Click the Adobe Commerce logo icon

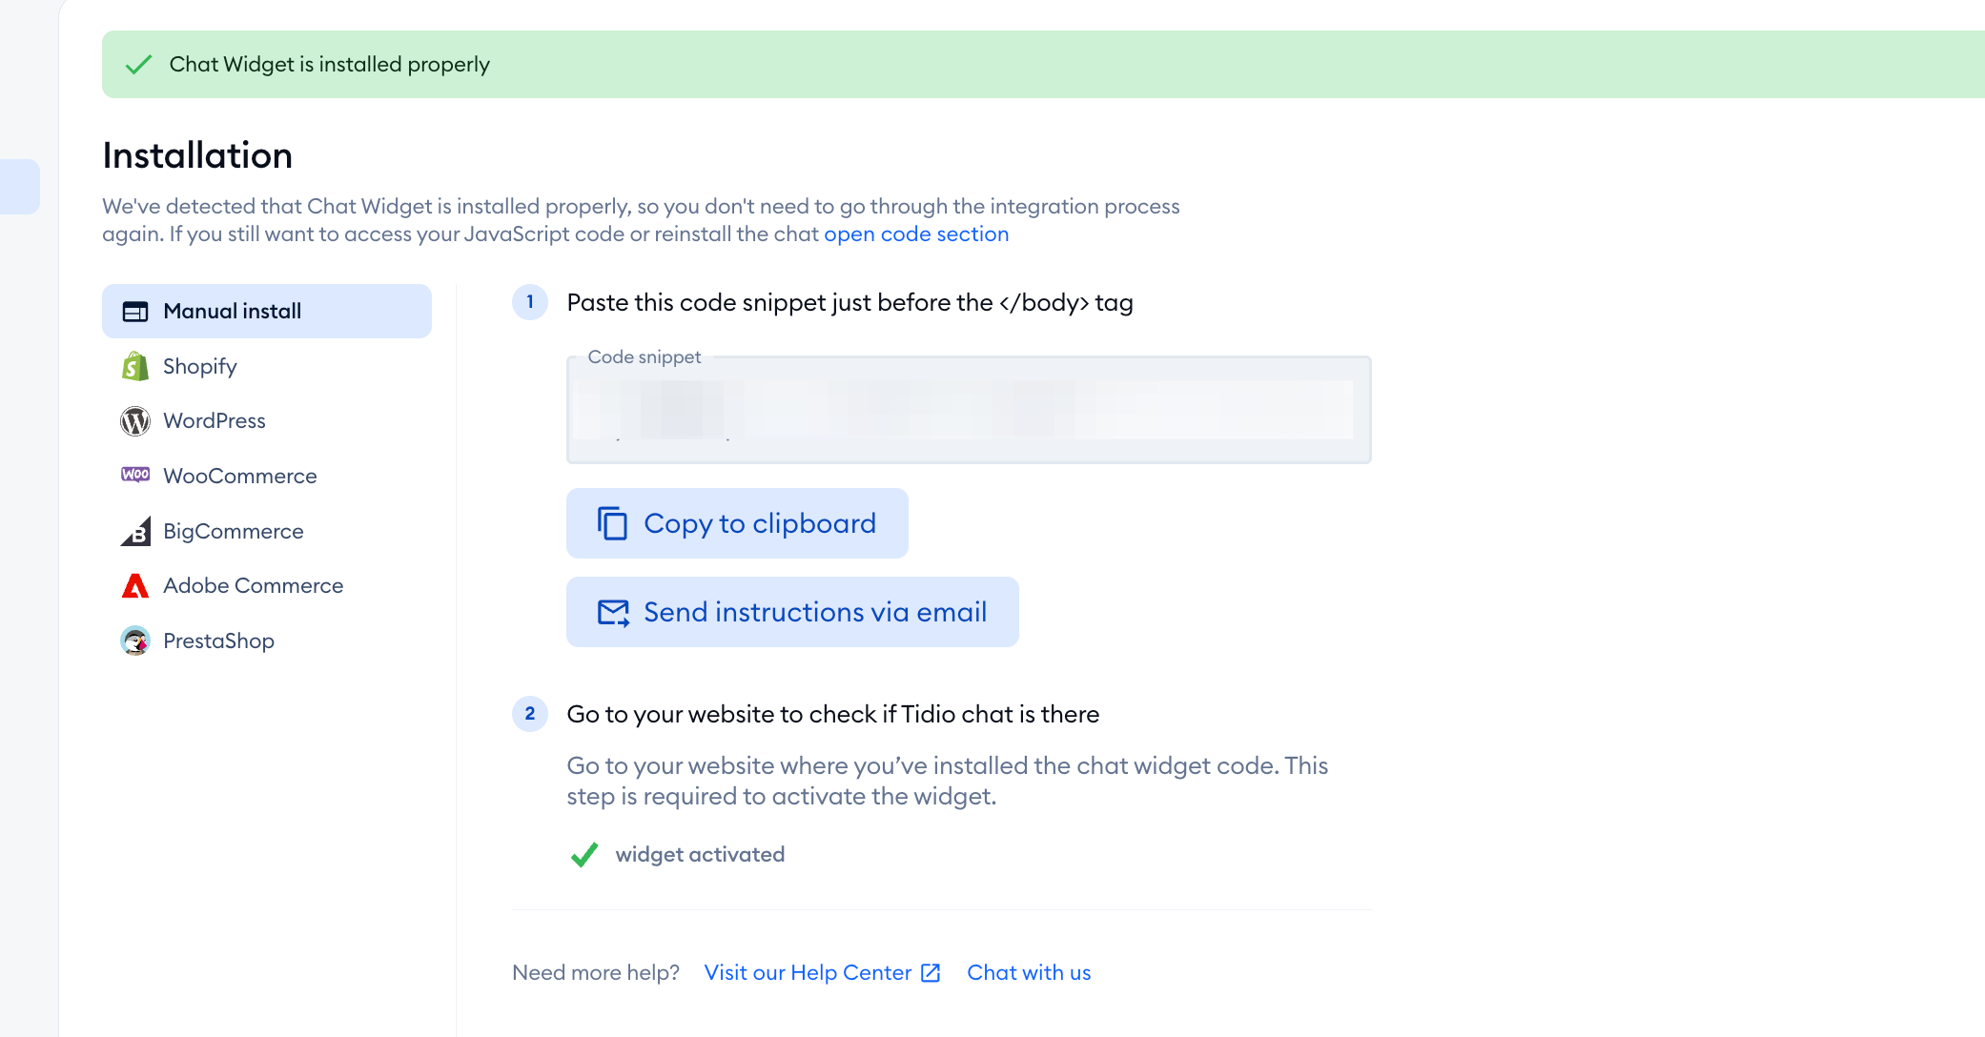click(135, 585)
